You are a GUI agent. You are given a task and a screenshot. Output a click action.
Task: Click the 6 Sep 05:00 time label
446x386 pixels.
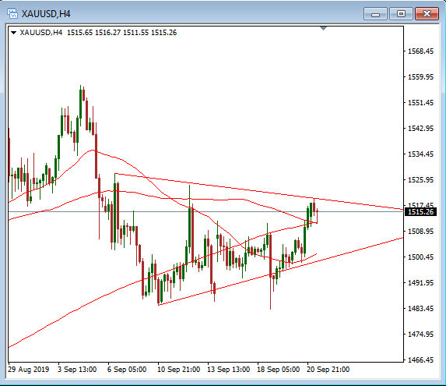coord(127,370)
